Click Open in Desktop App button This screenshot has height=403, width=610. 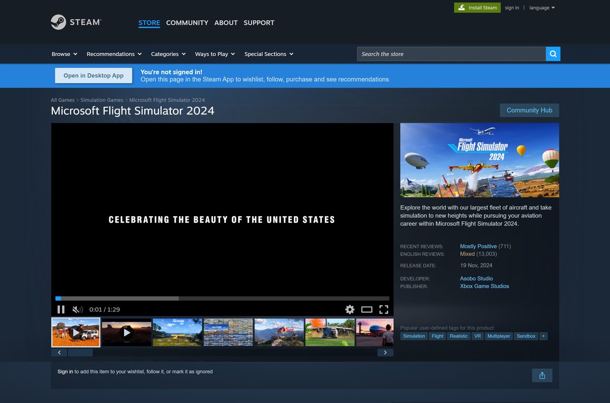click(x=94, y=75)
